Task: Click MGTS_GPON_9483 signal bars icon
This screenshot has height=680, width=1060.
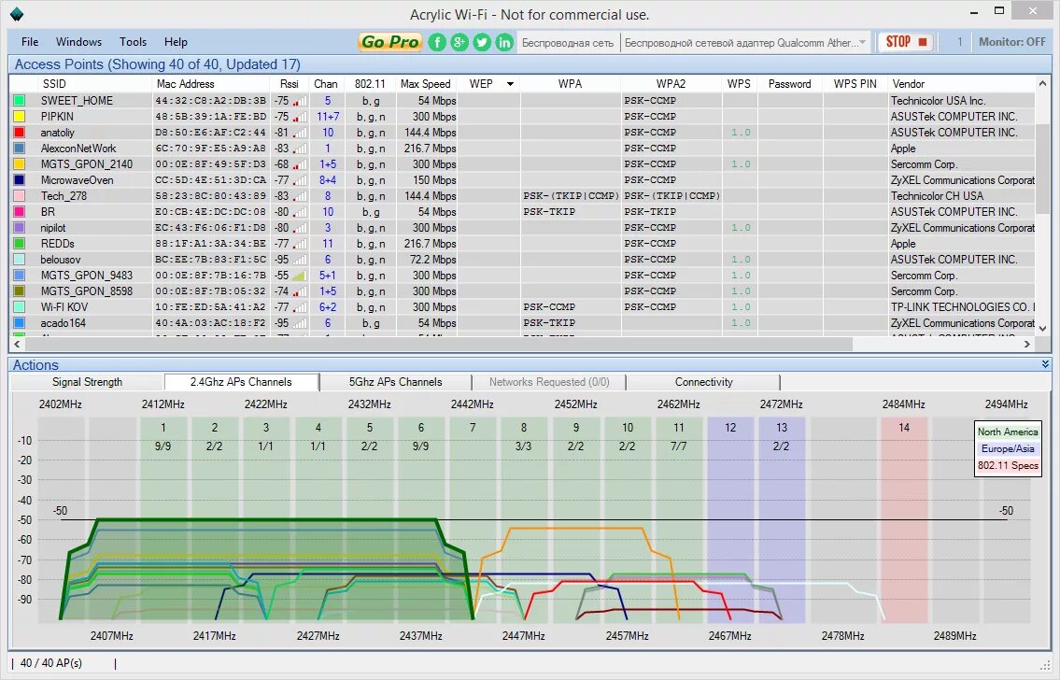Action: [x=300, y=276]
